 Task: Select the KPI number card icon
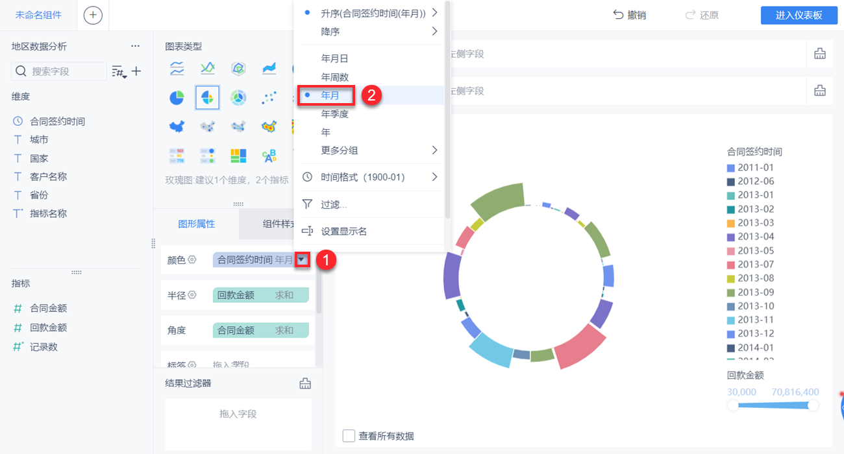click(177, 156)
